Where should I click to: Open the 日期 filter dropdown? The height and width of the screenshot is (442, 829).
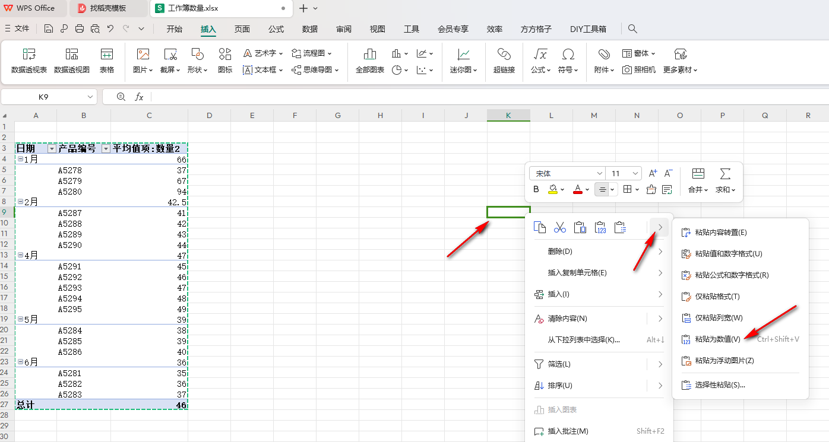point(52,148)
